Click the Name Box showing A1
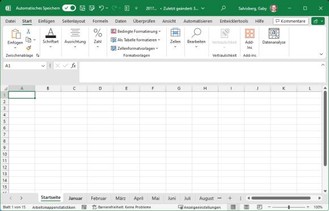The image size is (329, 211). [22, 66]
